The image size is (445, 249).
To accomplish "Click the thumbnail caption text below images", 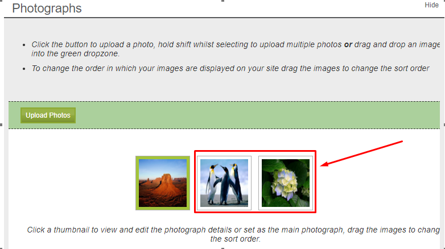I will pyautogui.click(x=233, y=234).
